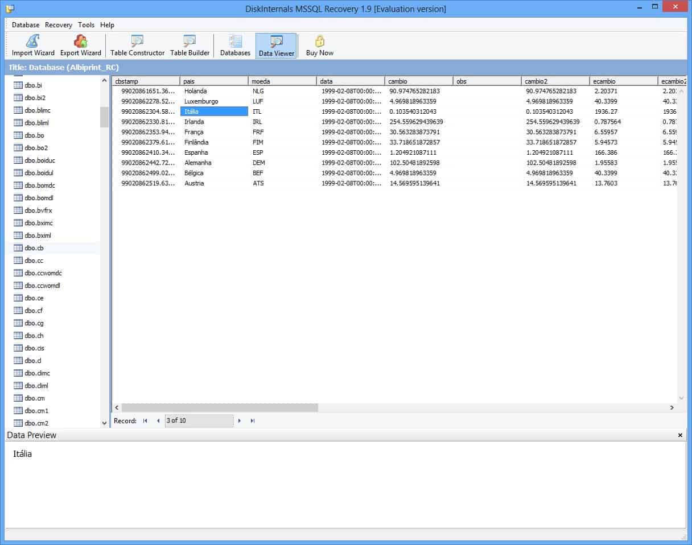The image size is (692, 545).
Task: Click the record number field
Action: pyautogui.click(x=199, y=421)
